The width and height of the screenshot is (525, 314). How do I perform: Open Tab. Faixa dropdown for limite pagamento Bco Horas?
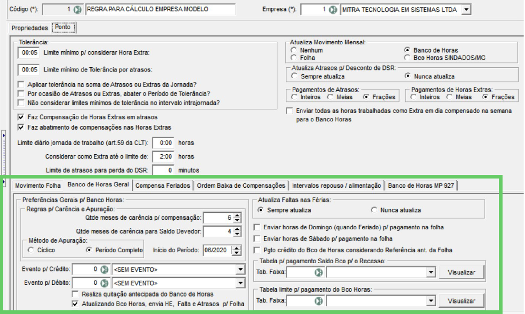pyautogui.click(x=431, y=301)
